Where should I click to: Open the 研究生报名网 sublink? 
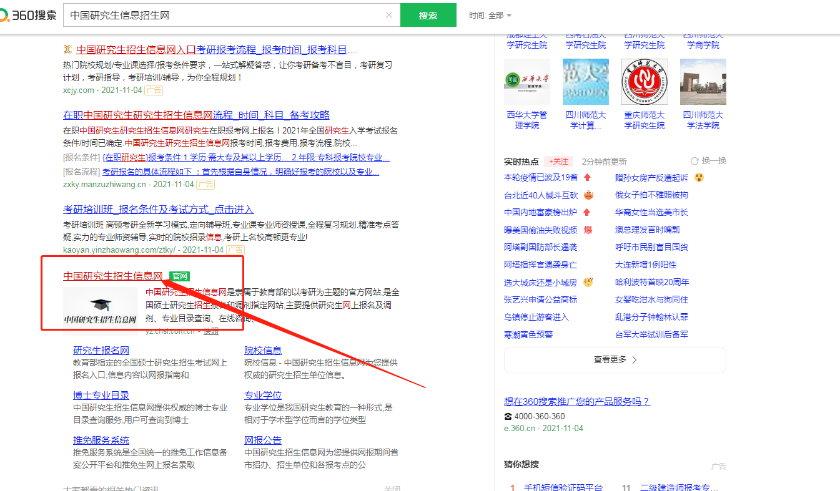[x=101, y=351]
